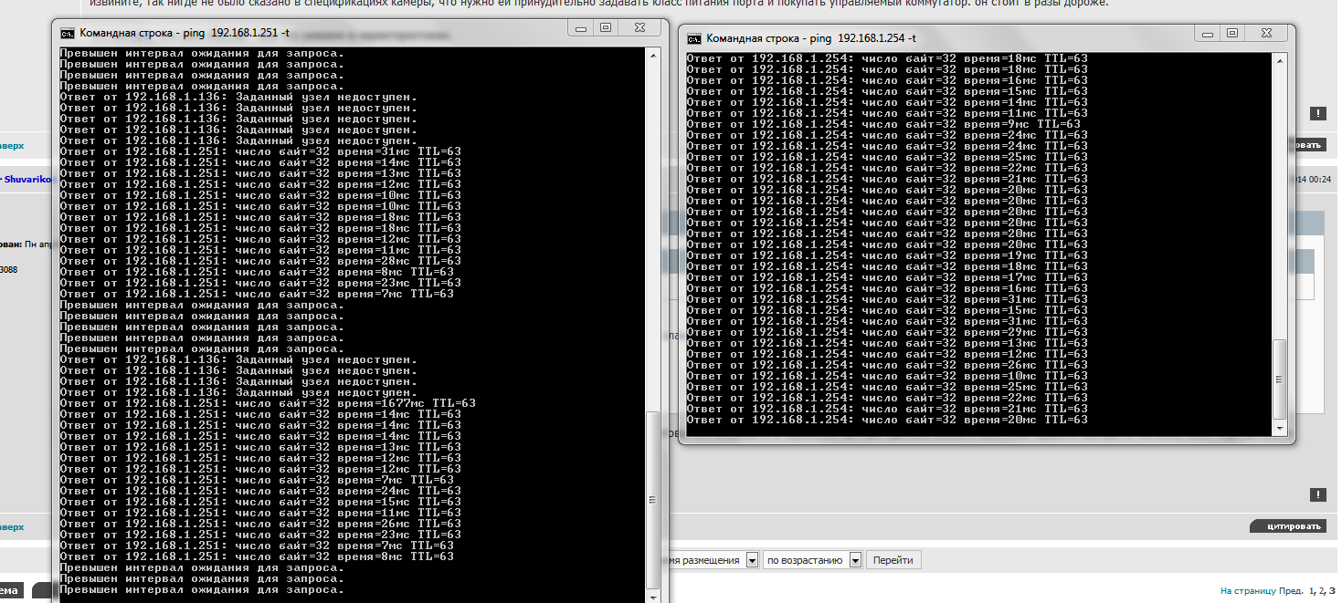Click the top-most 'Превышен интервал ожидания' line in the left window
The width and height of the screenshot is (1342, 603).
pyautogui.click(x=202, y=53)
